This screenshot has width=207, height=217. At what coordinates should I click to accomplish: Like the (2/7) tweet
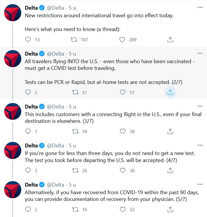click(123, 92)
